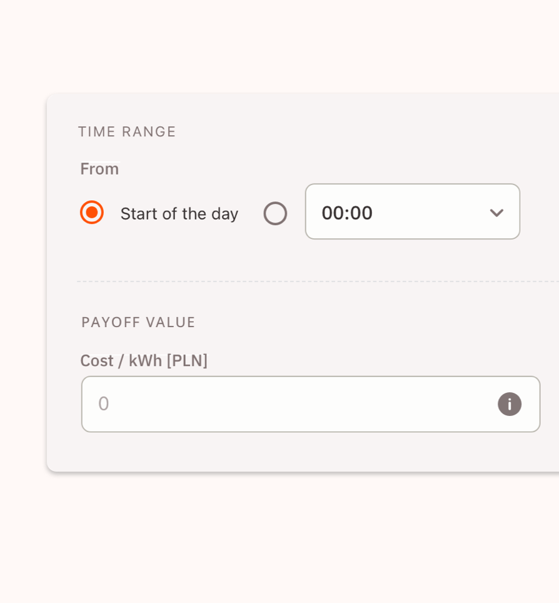Screen dimensions: 559x603
Task: Open the 00:00 time dropdown
Action: tap(412, 212)
